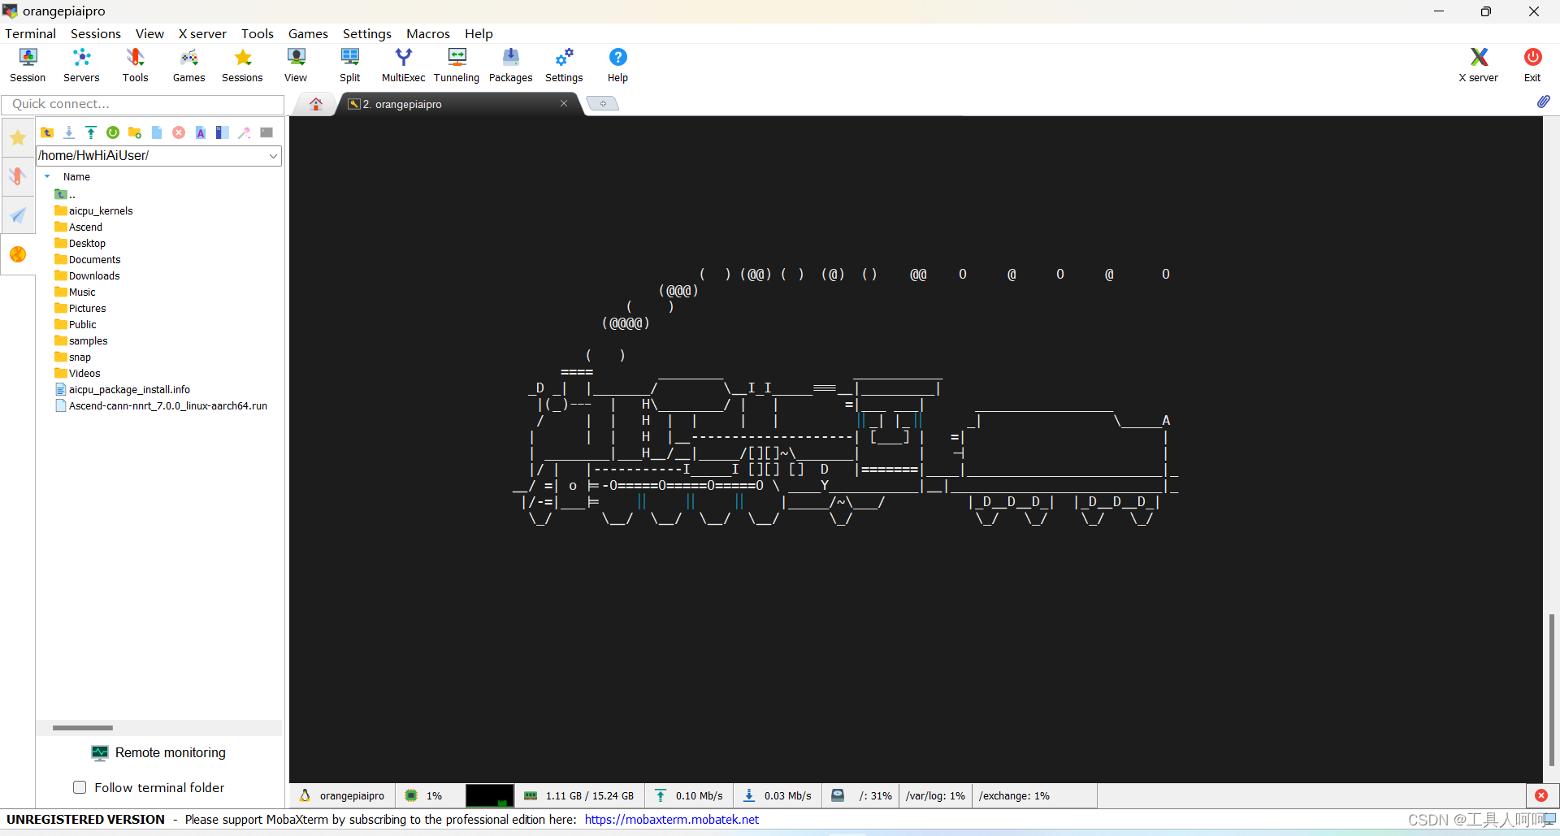Click the red stop monitoring icon in status bar
1560x836 pixels.
click(1541, 795)
